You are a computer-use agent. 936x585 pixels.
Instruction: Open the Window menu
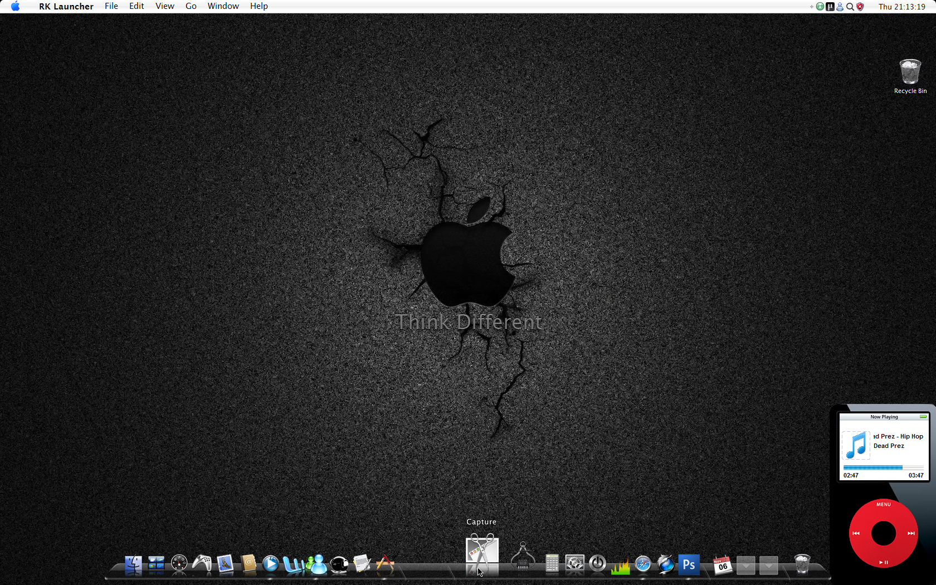(x=223, y=6)
